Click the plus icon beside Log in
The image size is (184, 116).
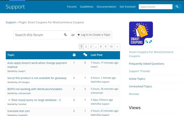point(79,35)
